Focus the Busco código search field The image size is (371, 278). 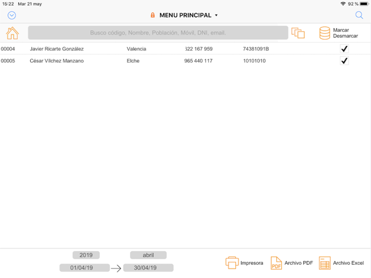click(158, 33)
